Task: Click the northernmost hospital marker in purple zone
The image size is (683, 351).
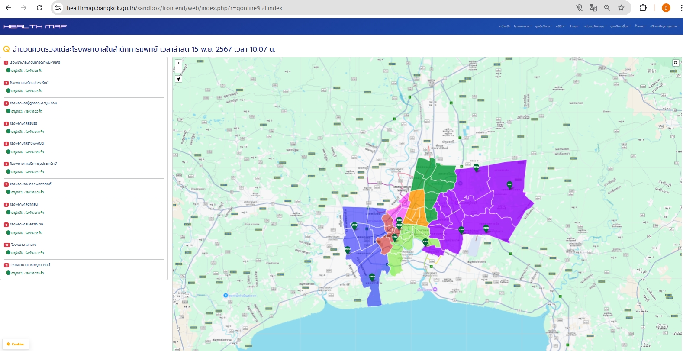Action: point(476,167)
